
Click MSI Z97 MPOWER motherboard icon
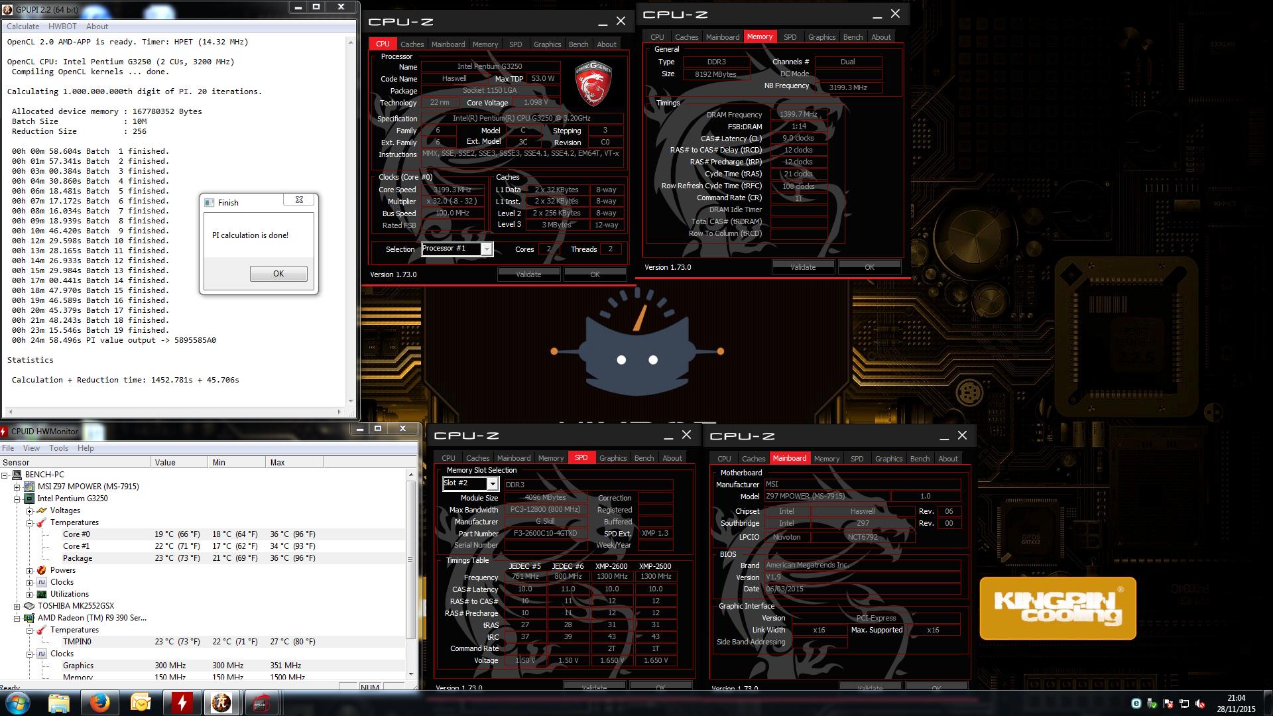(x=29, y=487)
